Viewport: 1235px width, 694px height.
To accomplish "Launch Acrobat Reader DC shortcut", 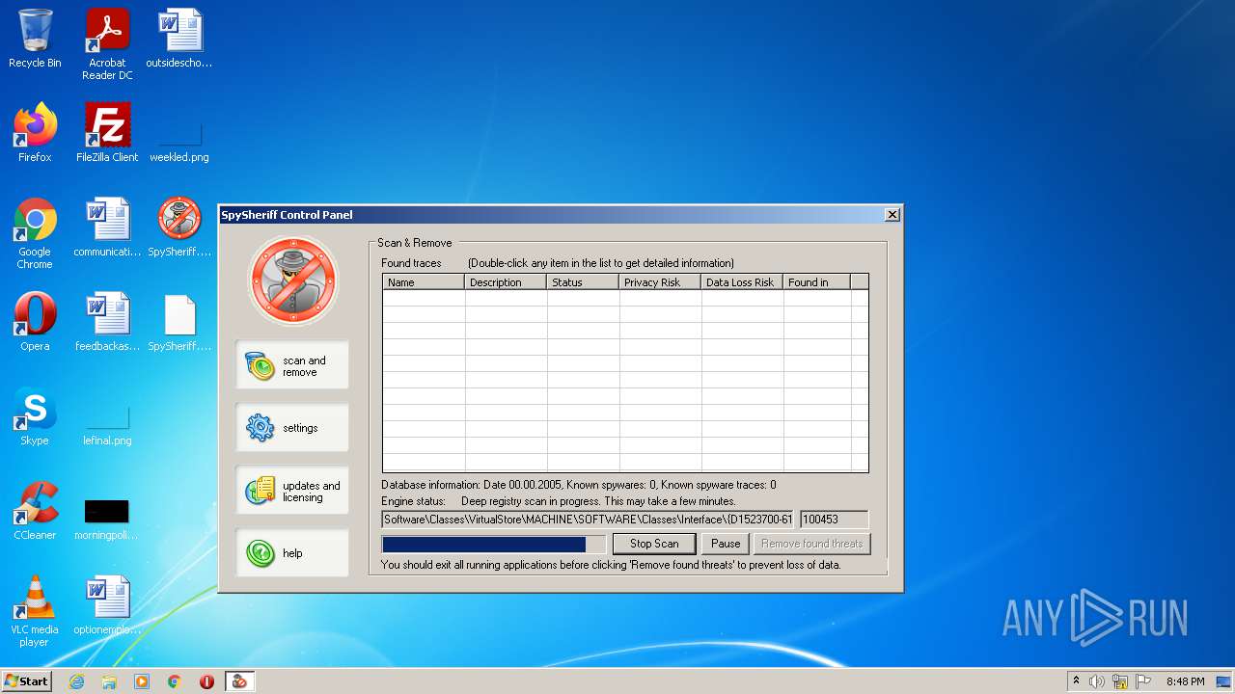I will (x=107, y=44).
